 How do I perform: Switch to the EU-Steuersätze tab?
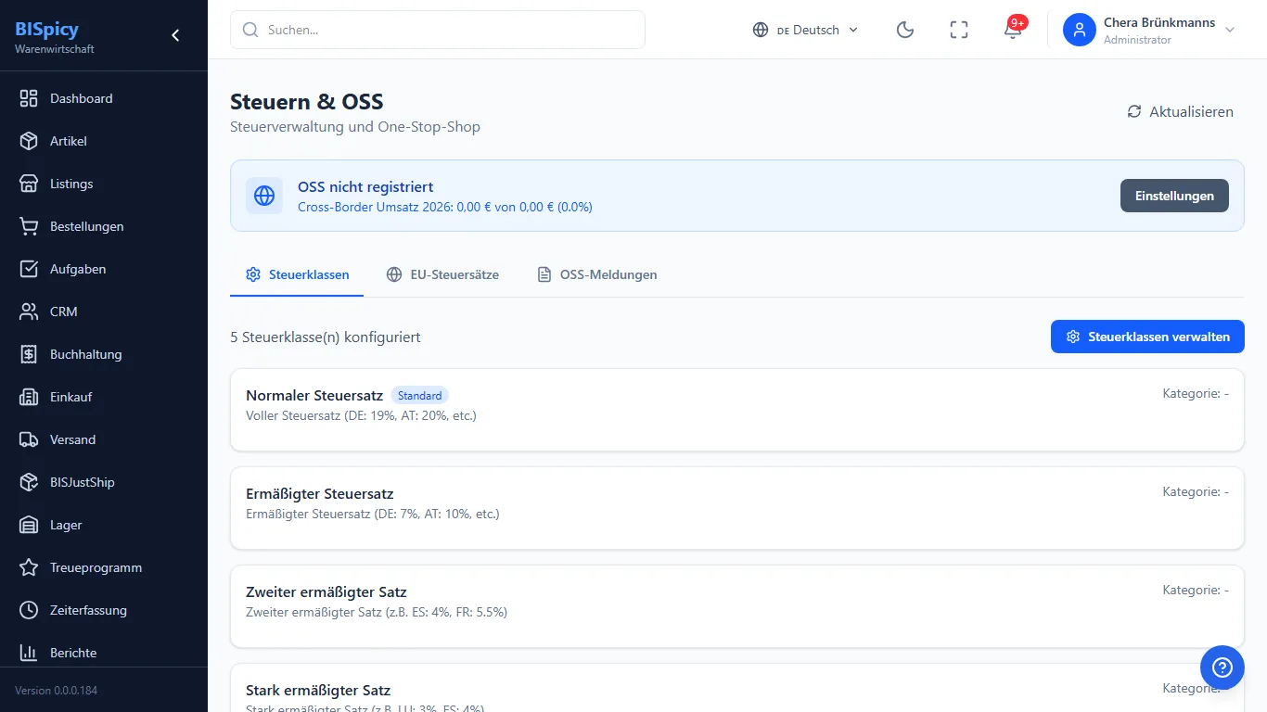click(x=442, y=274)
